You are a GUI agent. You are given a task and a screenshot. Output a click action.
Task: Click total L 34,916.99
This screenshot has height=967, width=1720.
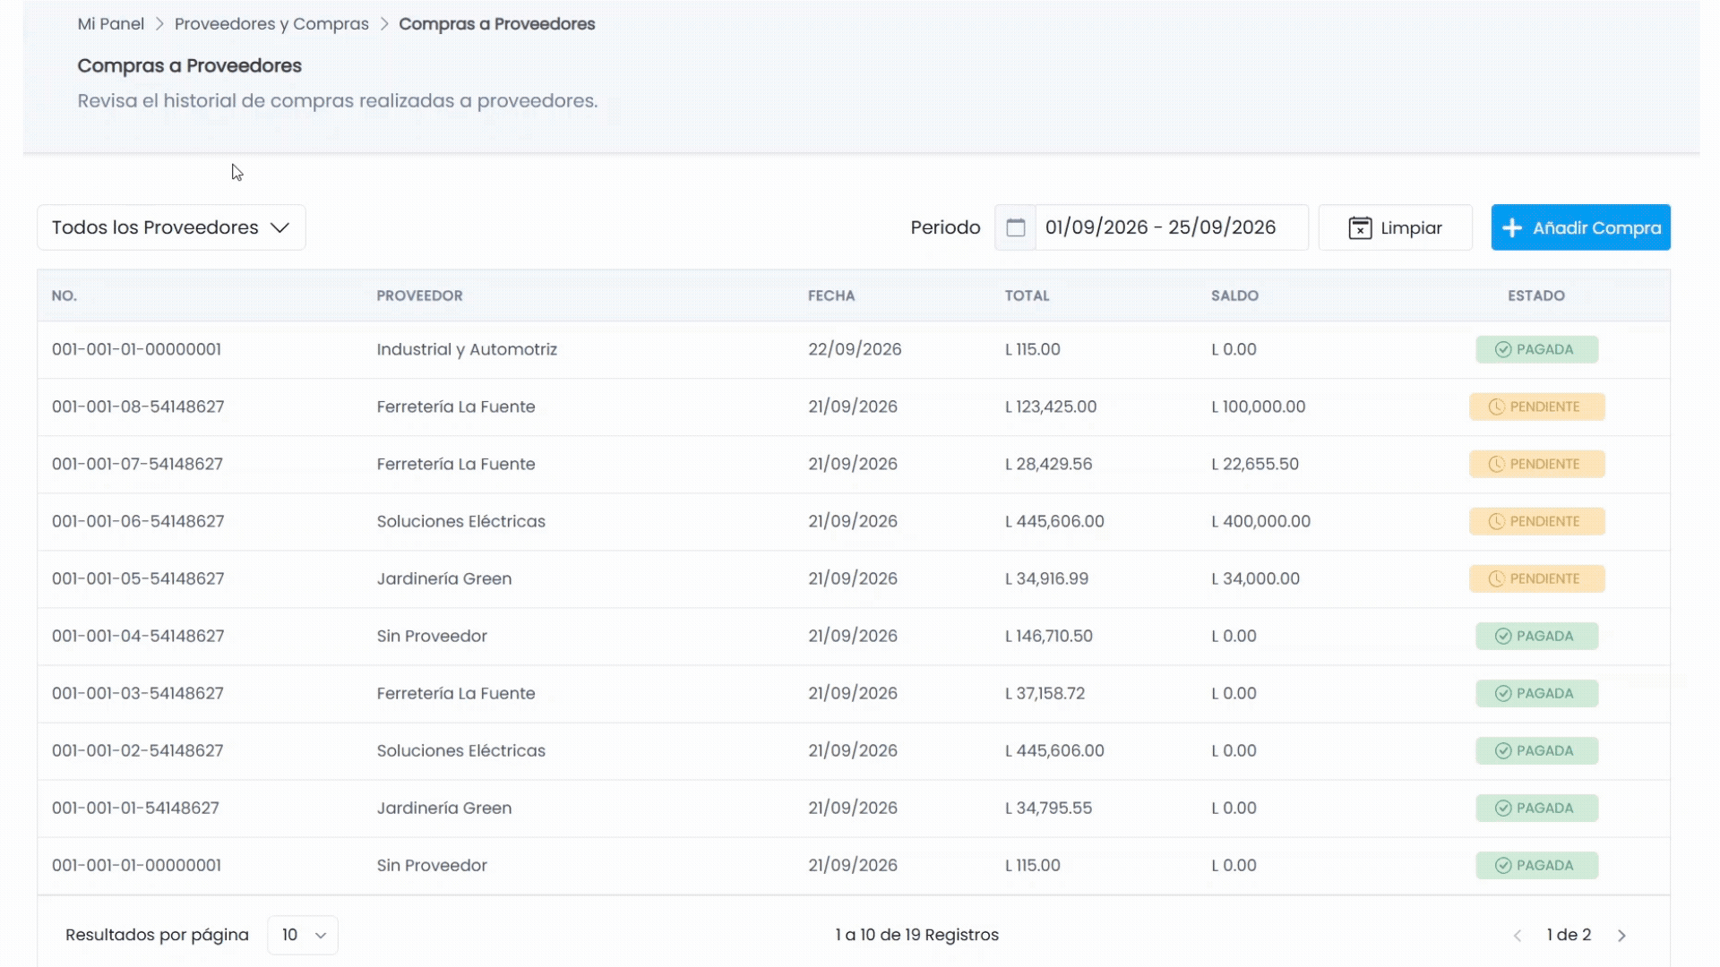[x=1046, y=578]
